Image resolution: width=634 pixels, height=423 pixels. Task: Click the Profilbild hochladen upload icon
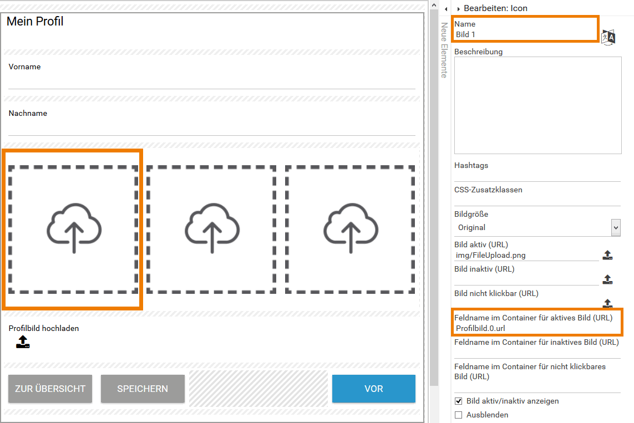[x=23, y=342]
